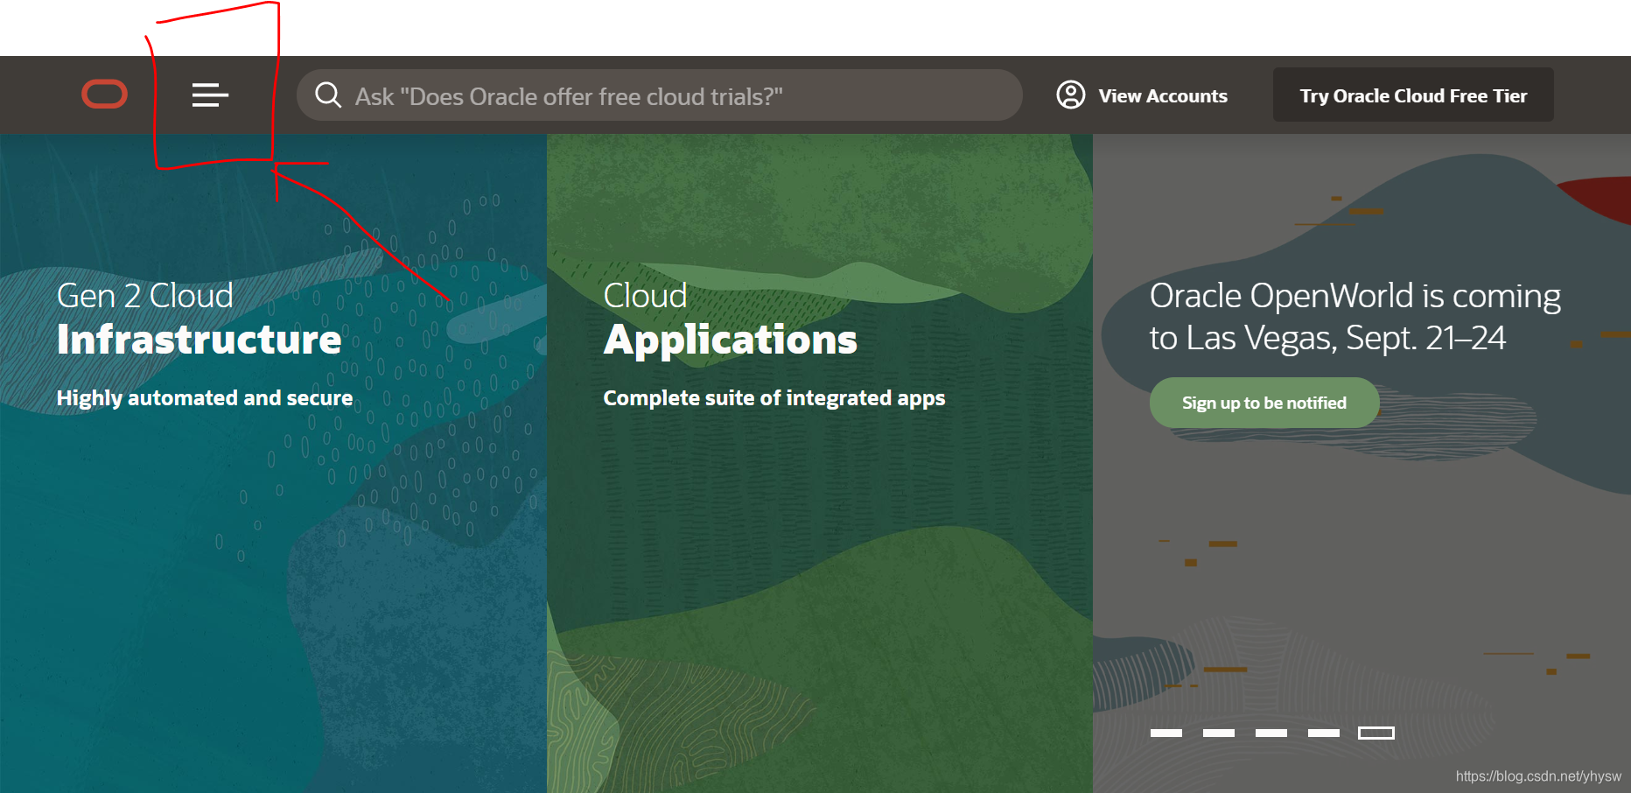
Task: Click the user account profile icon
Action: point(1071,95)
